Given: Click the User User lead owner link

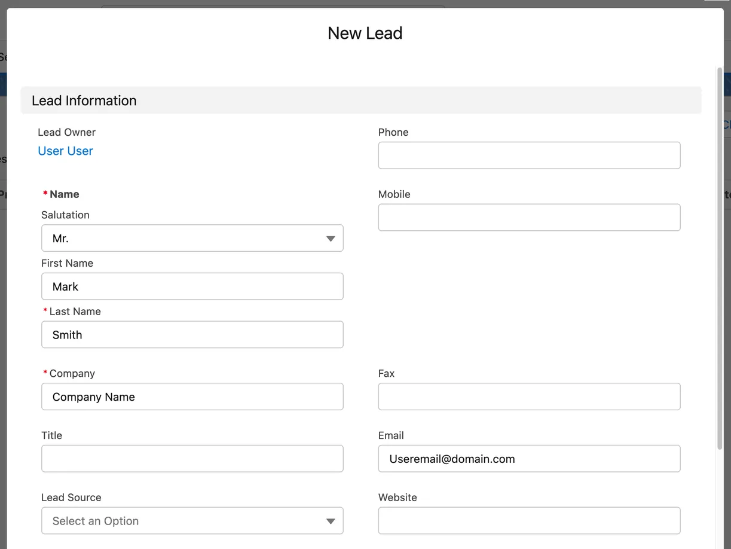Looking at the screenshot, I should (x=65, y=151).
